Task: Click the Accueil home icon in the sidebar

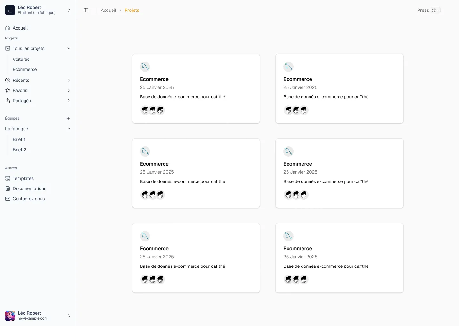Action: tap(8, 28)
